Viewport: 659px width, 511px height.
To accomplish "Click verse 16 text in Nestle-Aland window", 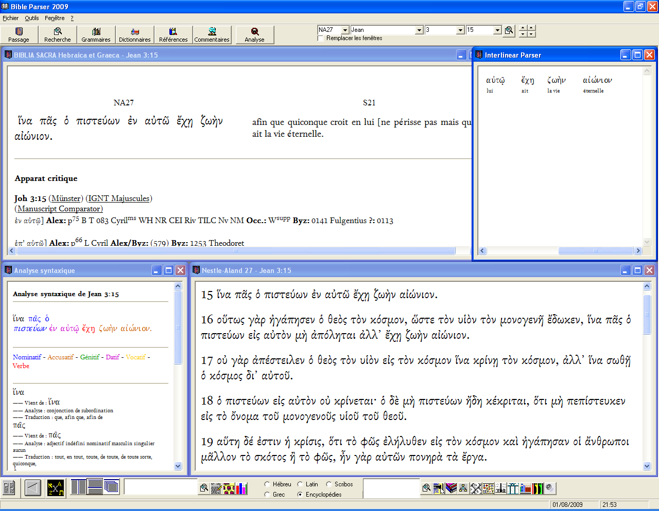I will coord(416,327).
